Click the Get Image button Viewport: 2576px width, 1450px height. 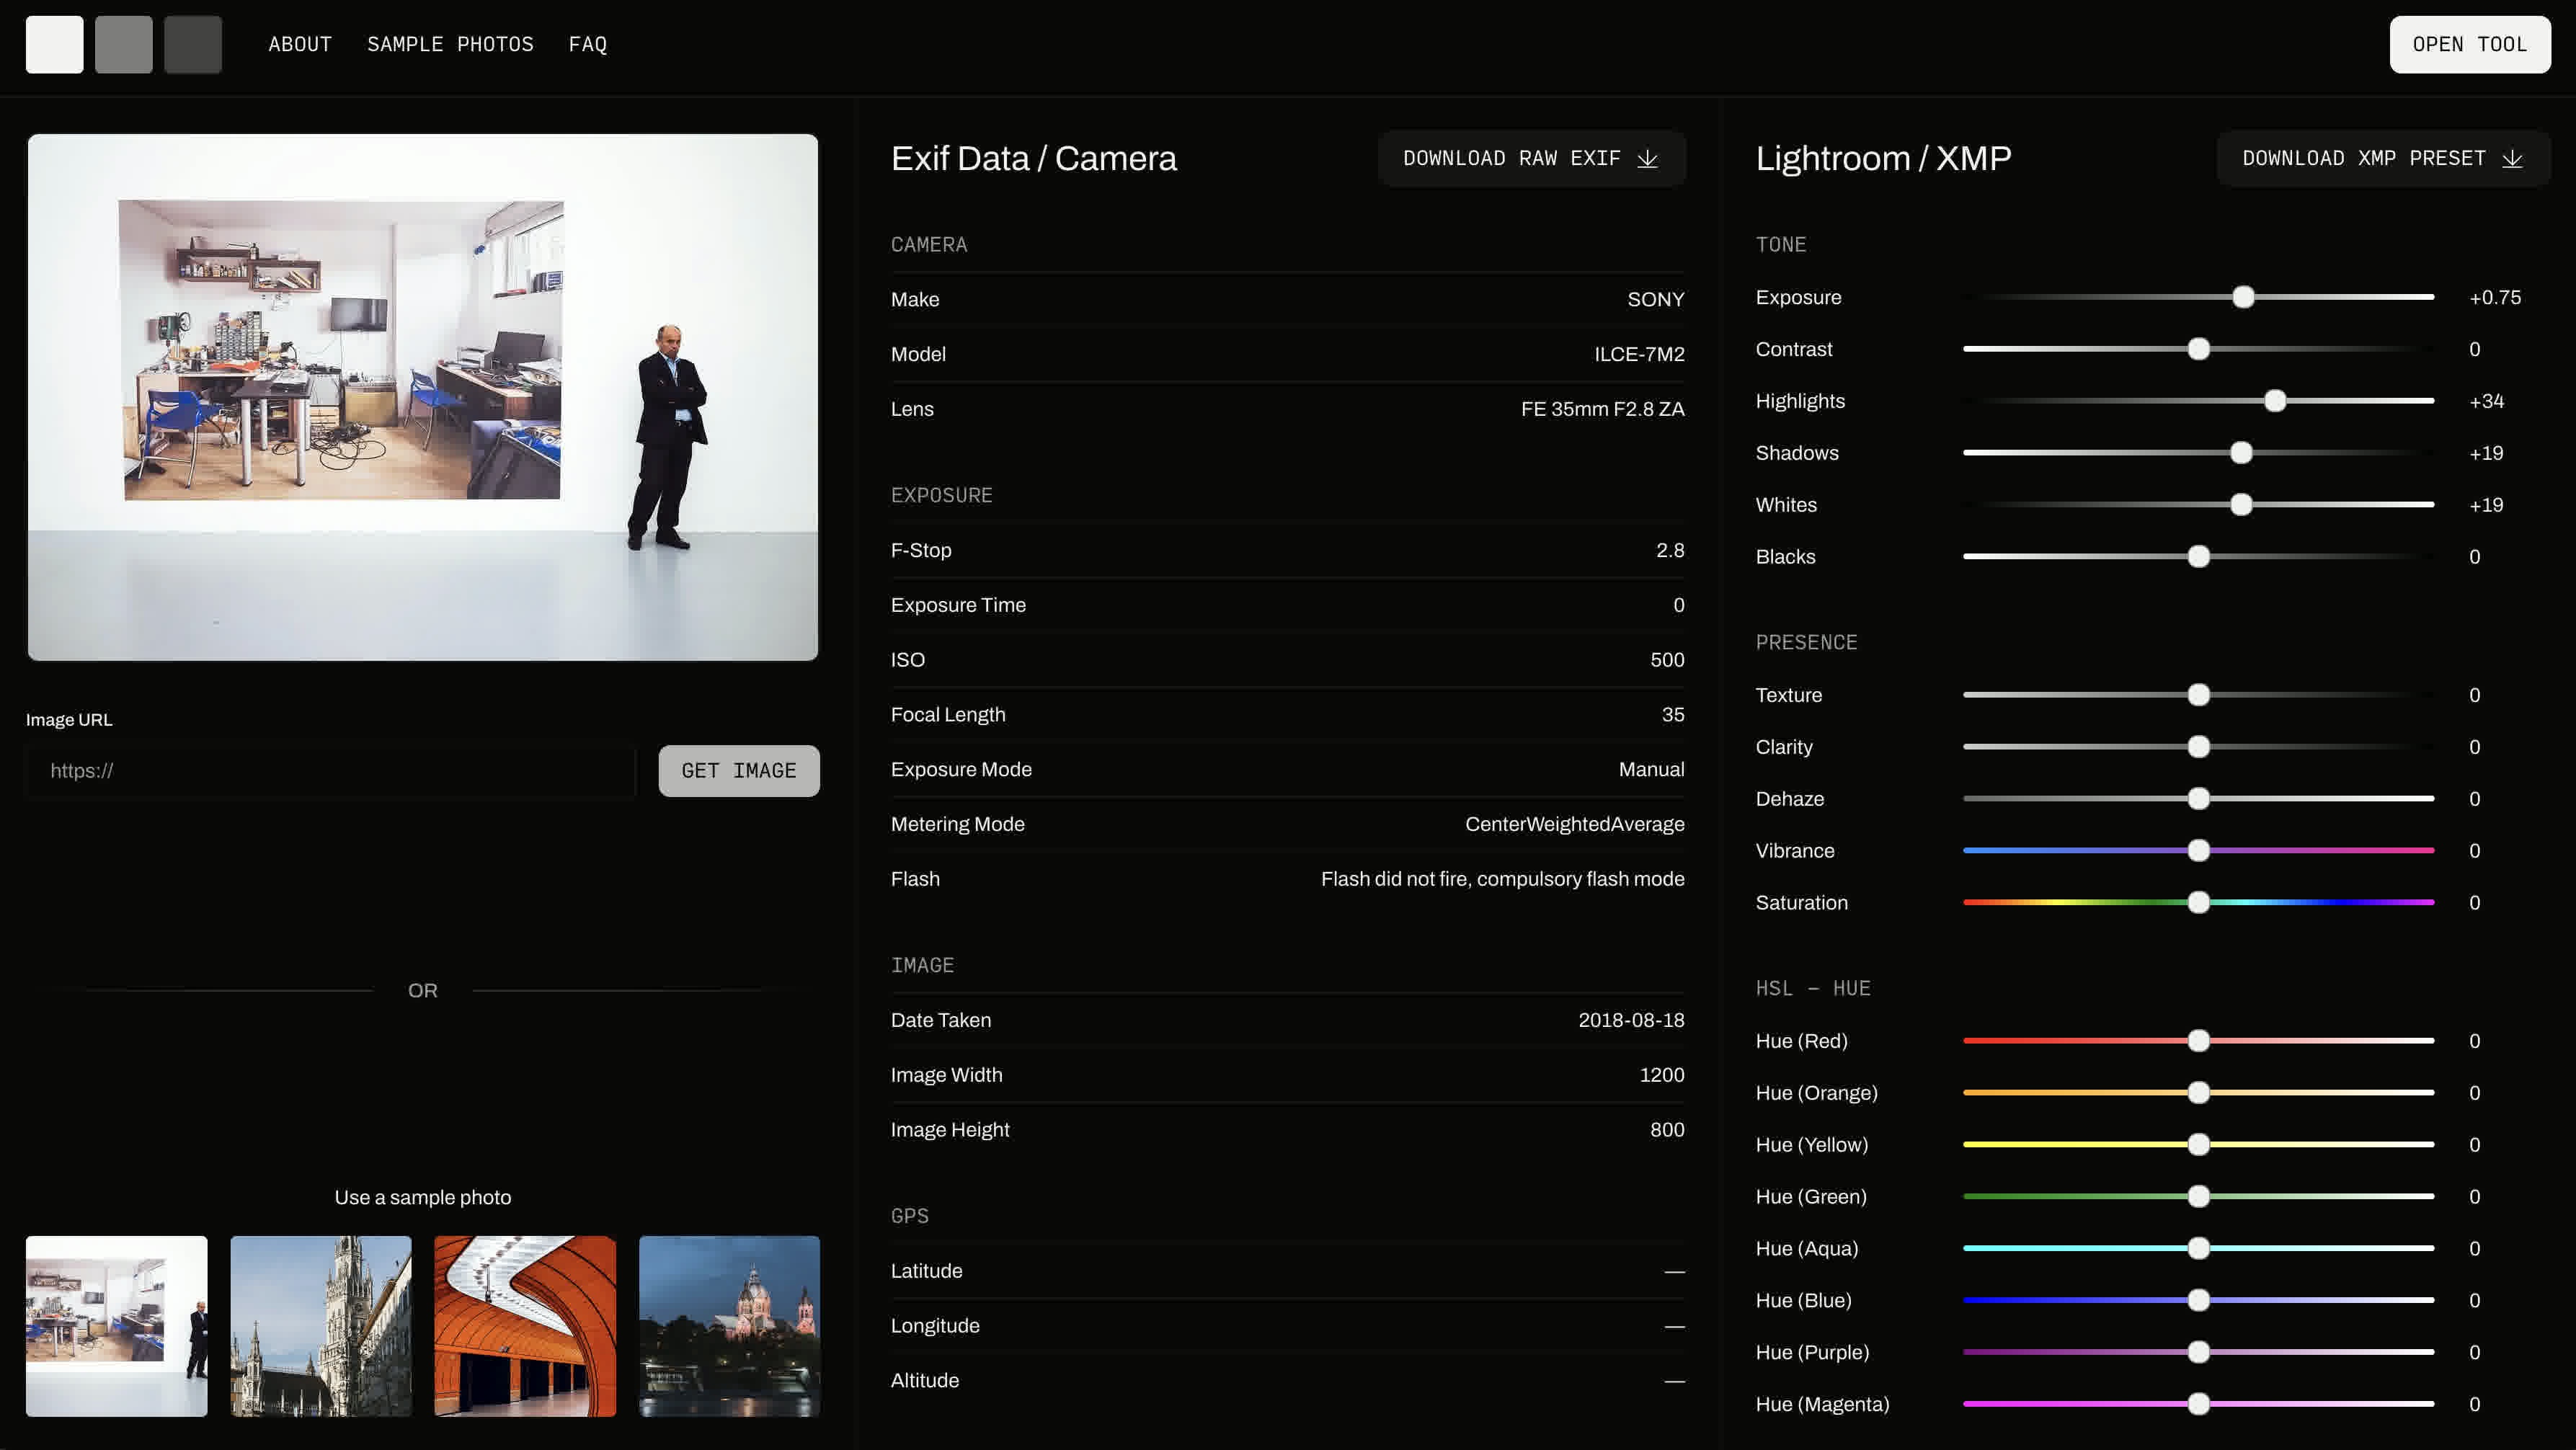tap(738, 770)
